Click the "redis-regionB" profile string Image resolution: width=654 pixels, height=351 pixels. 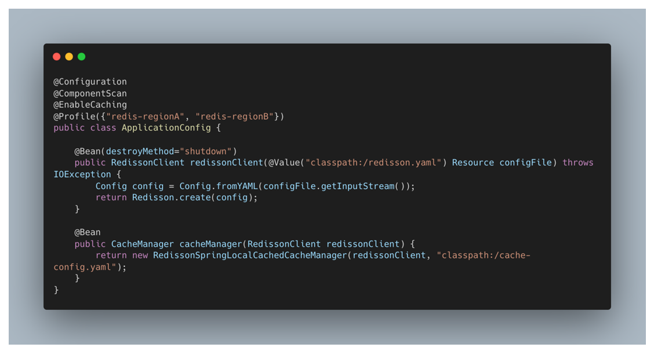coord(234,116)
